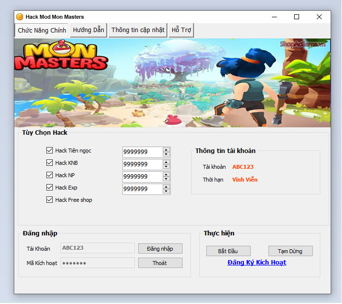Click the Vĩnh Viễn expiry text

pyautogui.click(x=245, y=180)
